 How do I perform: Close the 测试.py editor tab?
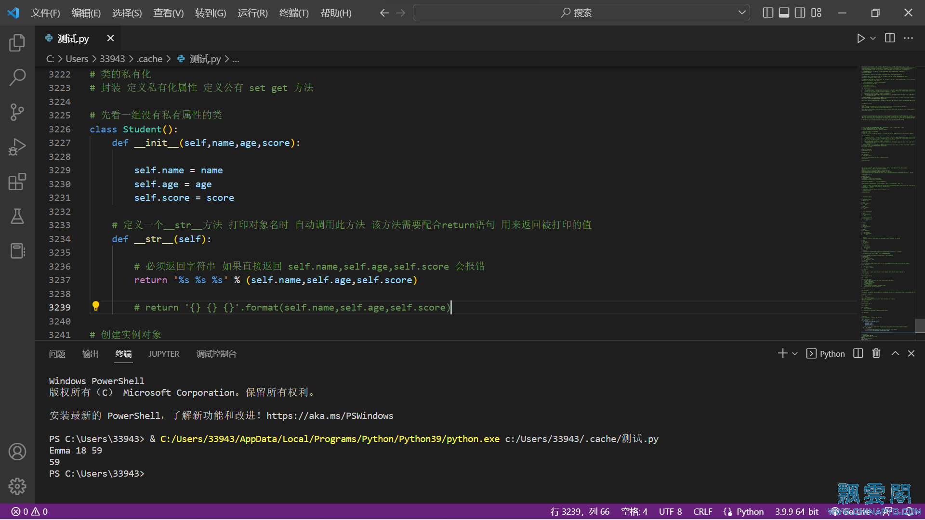110,38
